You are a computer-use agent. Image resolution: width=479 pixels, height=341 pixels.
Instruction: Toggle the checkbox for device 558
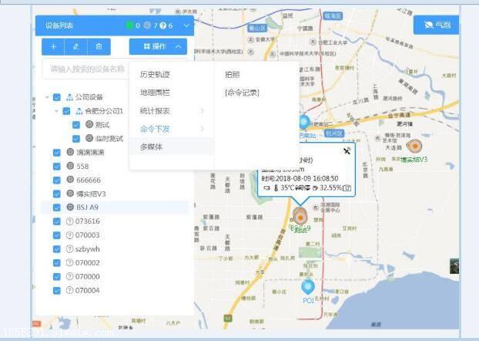(x=57, y=166)
